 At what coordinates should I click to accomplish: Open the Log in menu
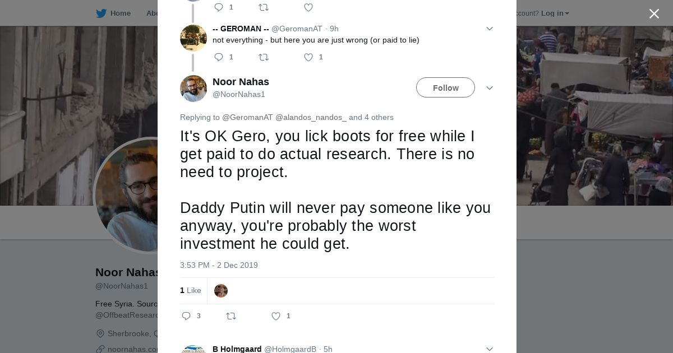555,13
